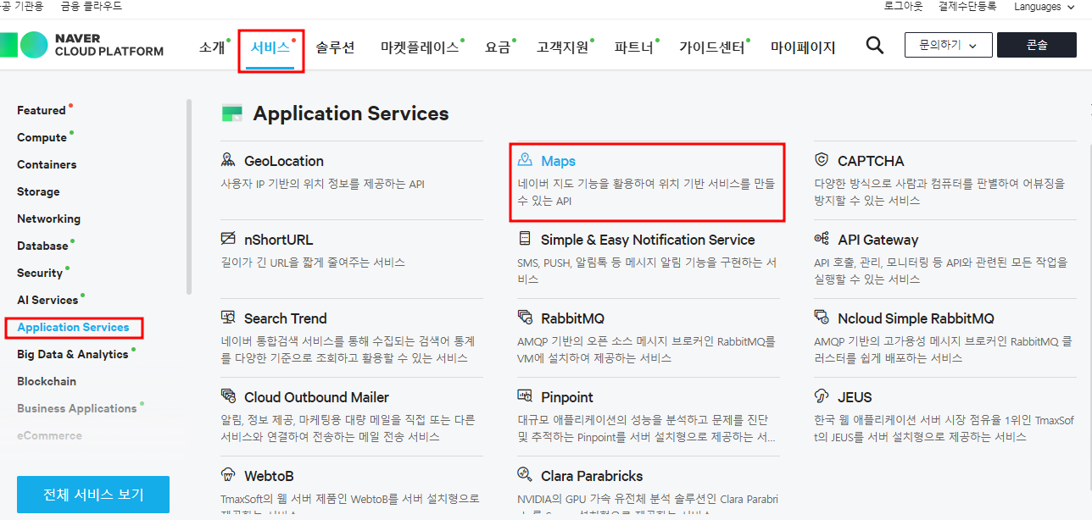Click the GeoLocation service icon
Viewport: 1092px width, 520px height.
[228, 160]
